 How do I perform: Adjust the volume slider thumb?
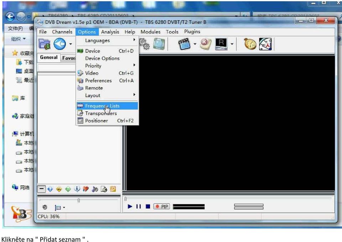[x=78, y=200]
